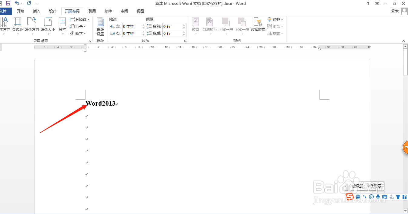Click the first line indent marker on ruler
Viewport: 408px width, 214px height.
click(85, 45)
